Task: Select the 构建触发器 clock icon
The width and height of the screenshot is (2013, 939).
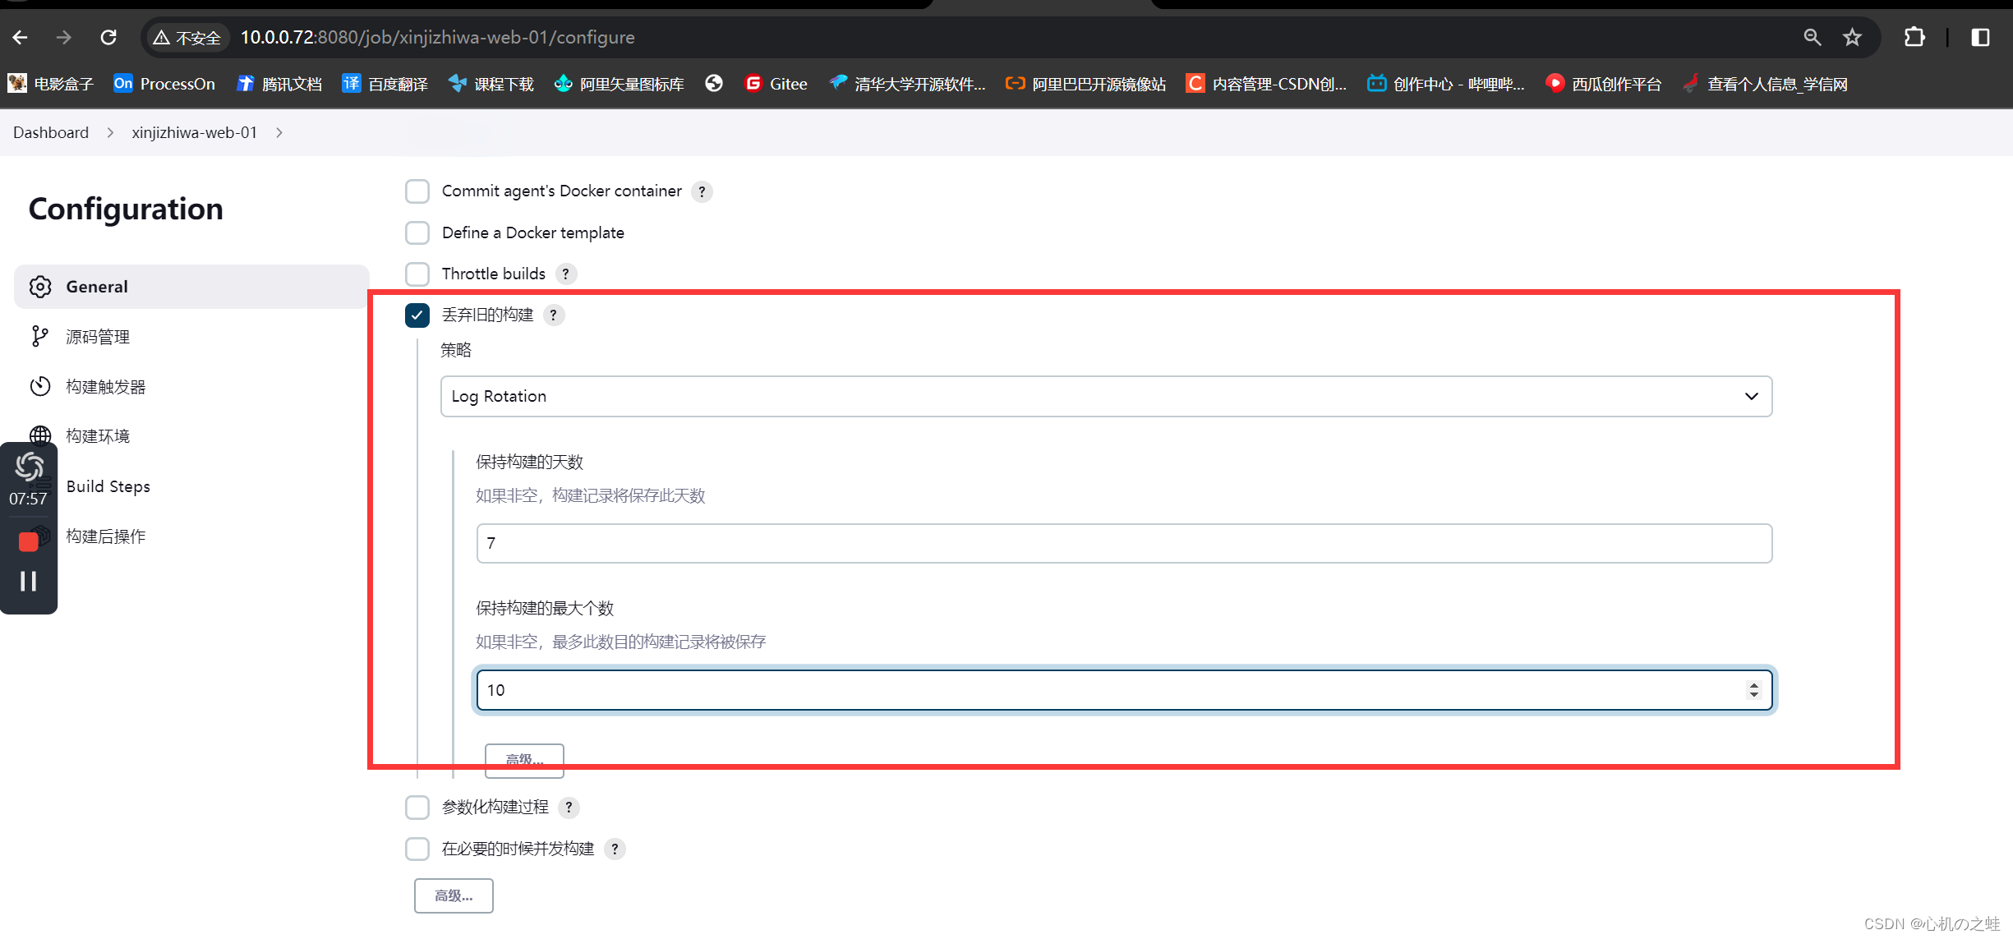Action: 40,386
